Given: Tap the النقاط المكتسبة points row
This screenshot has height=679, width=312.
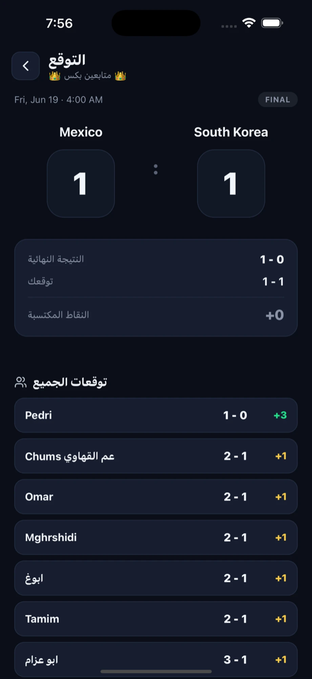Looking at the screenshot, I should 156,315.
